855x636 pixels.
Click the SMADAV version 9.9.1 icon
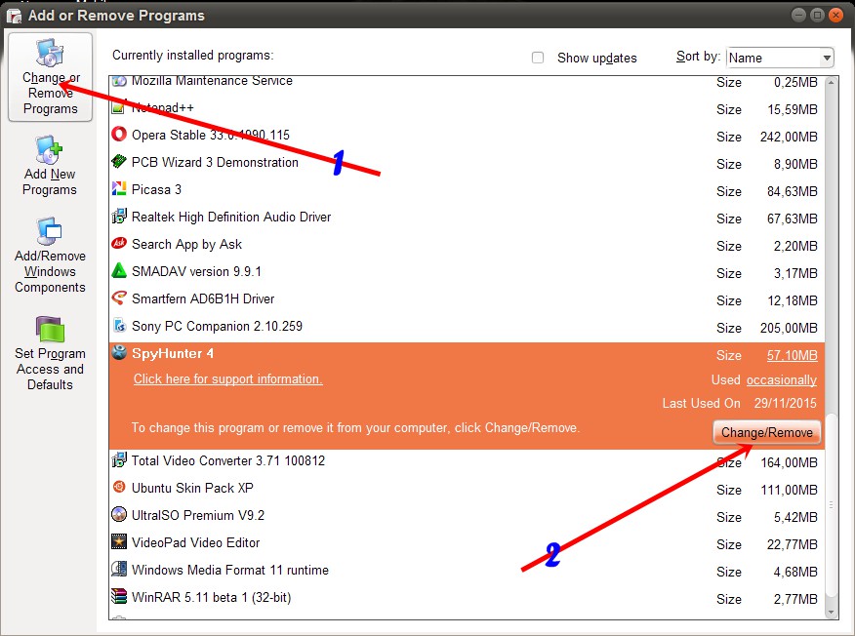pos(119,270)
